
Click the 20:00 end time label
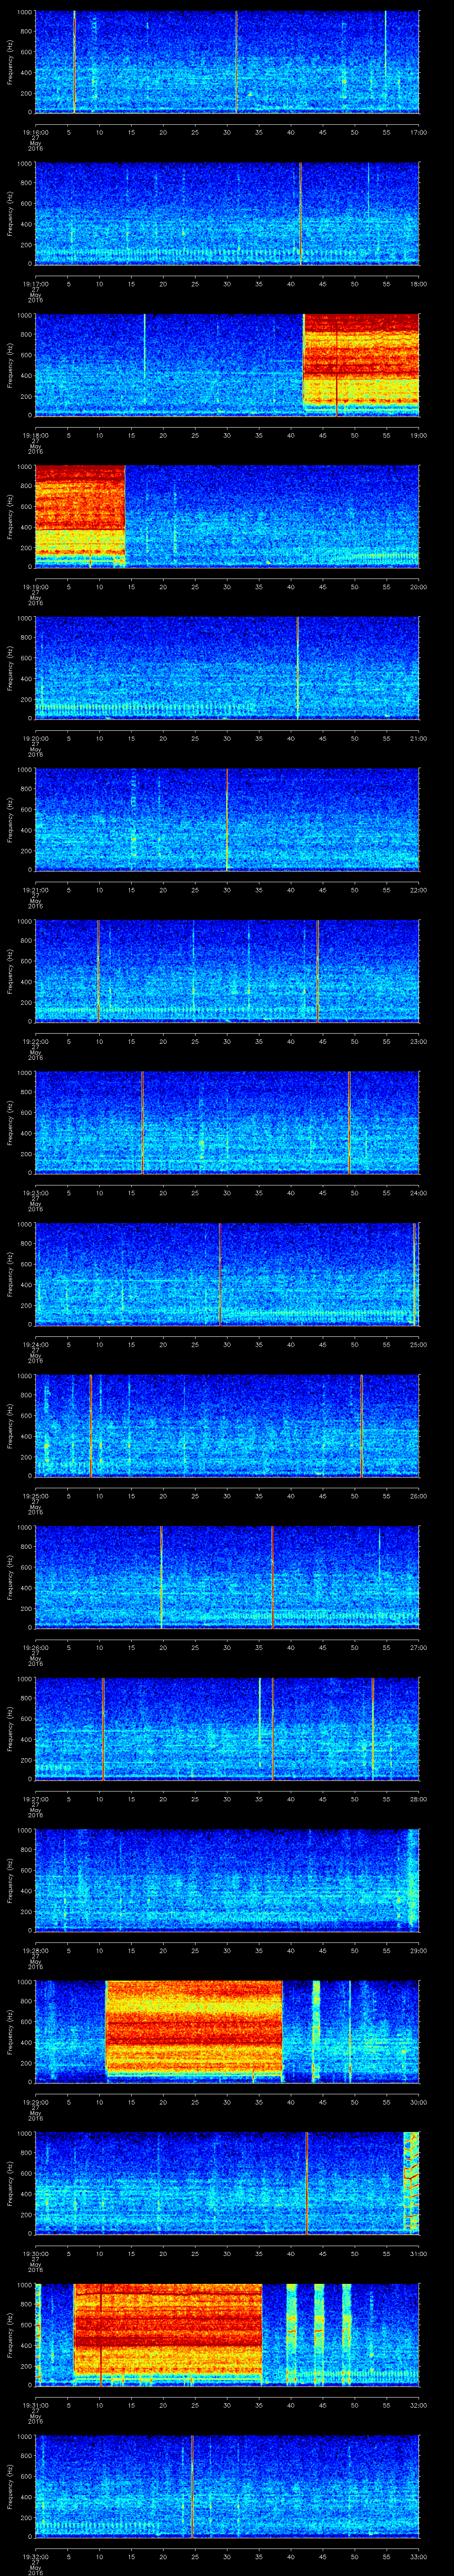tap(419, 587)
